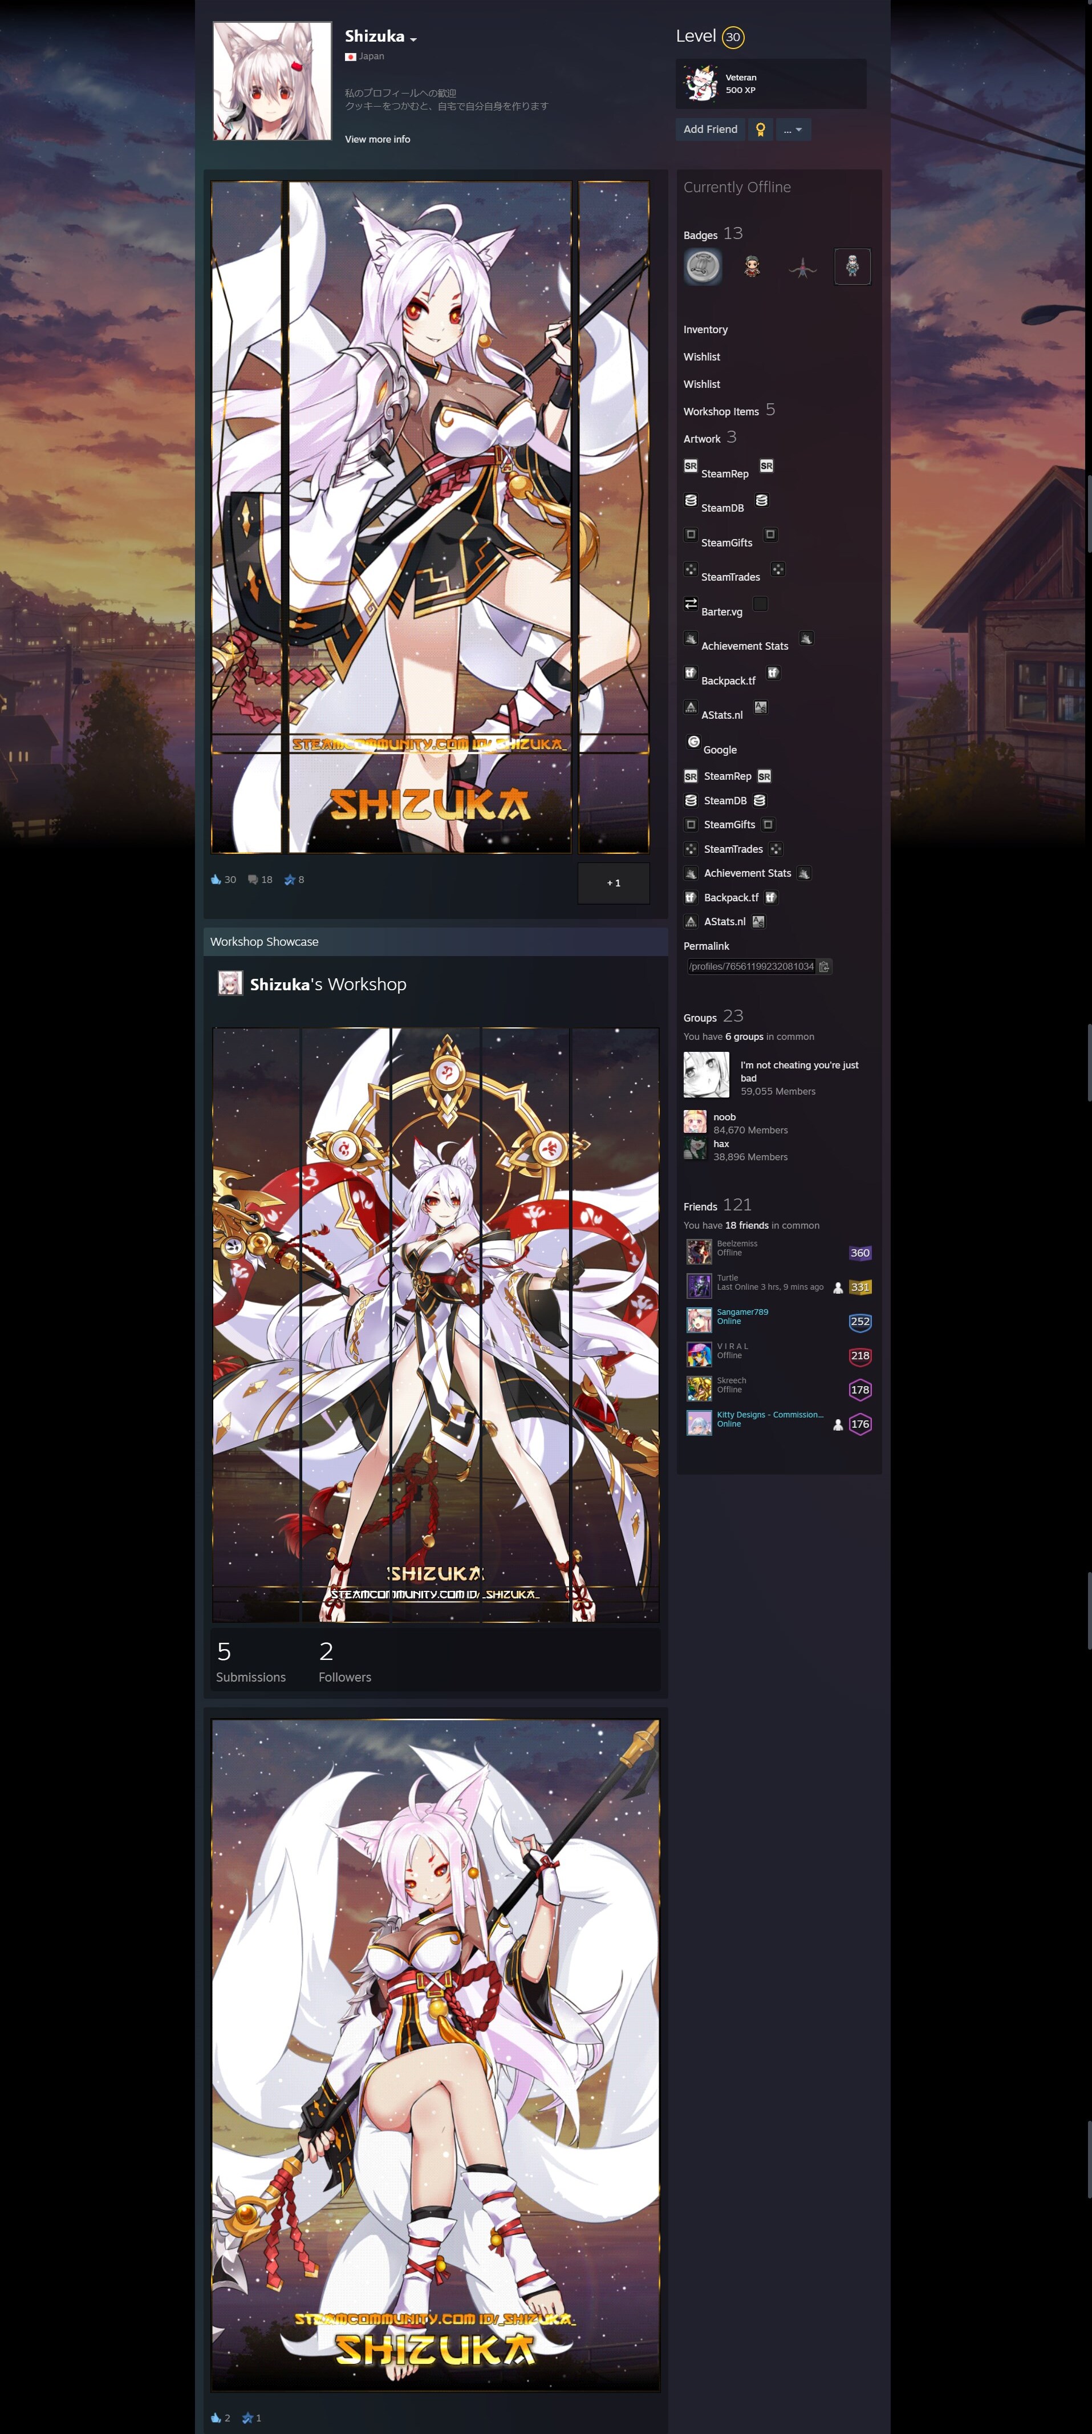Screen dimensions: 1092x2434
Task: Open the framed armored knight badge
Action: (x=852, y=266)
